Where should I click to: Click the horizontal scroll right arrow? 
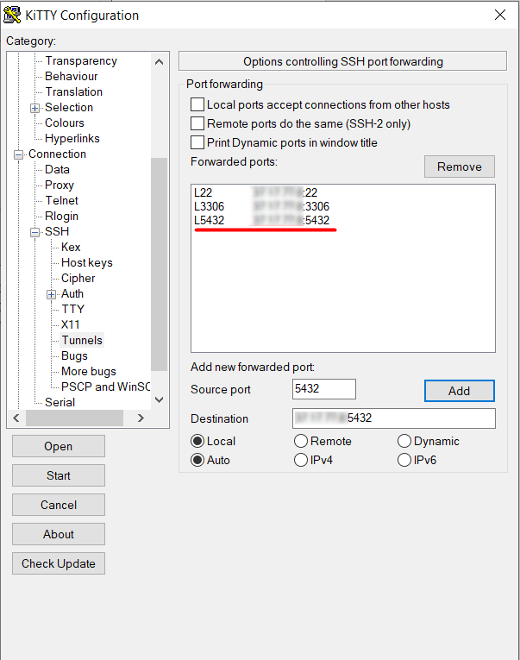tap(141, 418)
